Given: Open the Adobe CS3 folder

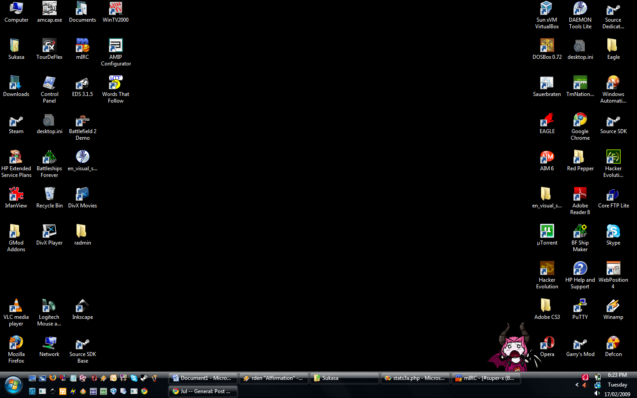Looking at the screenshot, I should 547,309.
